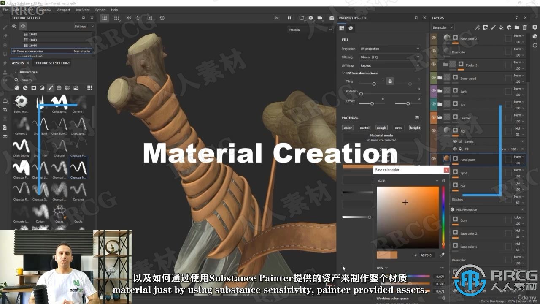Click the add effect wand icon in Layers
This screenshot has height=304, width=540.
pos(477,27)
